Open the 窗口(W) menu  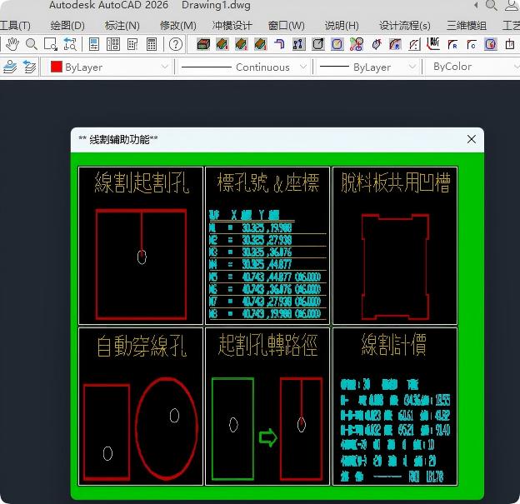pos(286,26)
